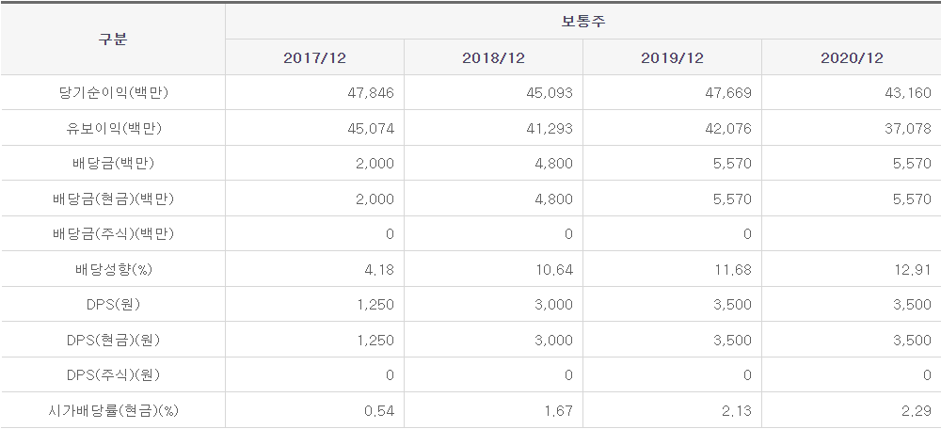This screenshot has height=429, width=941.
Task: Pick retained earnings value 41,293
Action: (550, 128)
